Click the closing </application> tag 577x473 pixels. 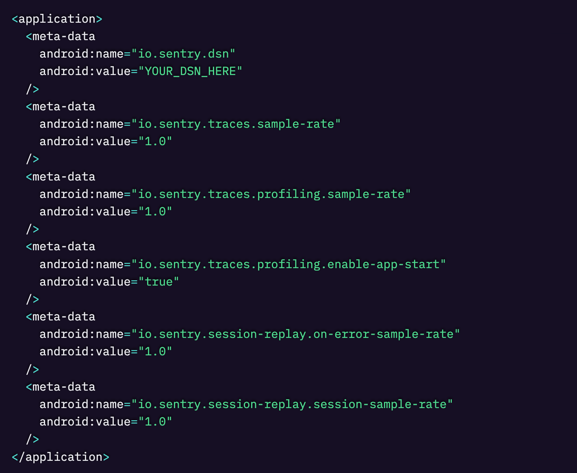coord(60,457)
